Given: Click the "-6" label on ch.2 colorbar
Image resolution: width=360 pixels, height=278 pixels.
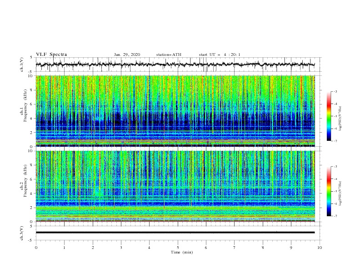Looking at the screenshot, I should pyautogui.click(x=335, y=204).
